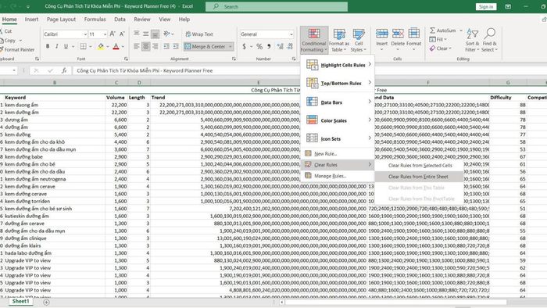Select Clear Rules from Entire Sheet
547x308 pixels.
(x=419, y=177)
